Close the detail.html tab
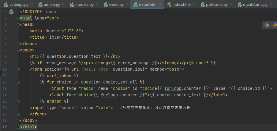Screen dimensions: 277x131 pos(160,5)
